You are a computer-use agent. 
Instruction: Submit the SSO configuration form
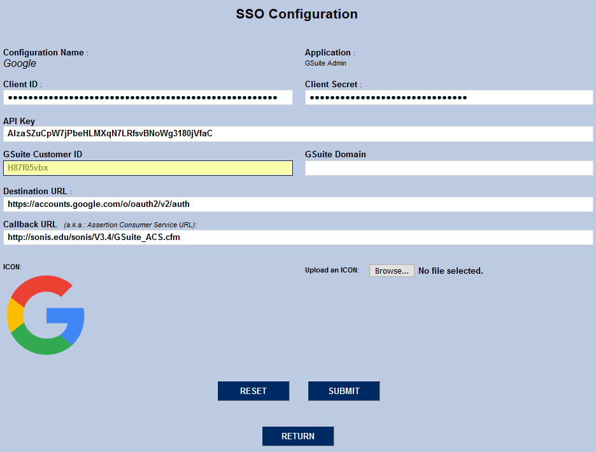coord(344,391)
